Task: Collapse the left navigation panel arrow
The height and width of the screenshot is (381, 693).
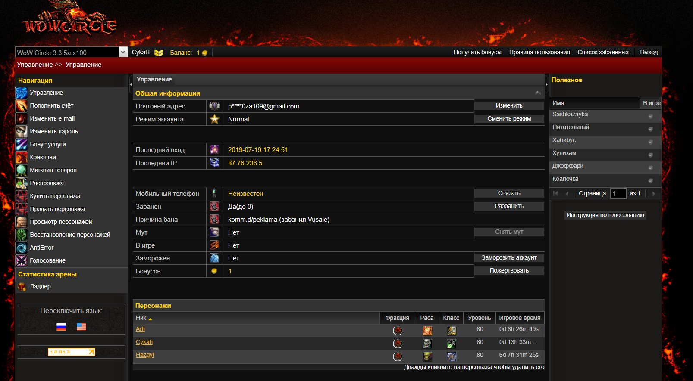Action: (131, 84)
